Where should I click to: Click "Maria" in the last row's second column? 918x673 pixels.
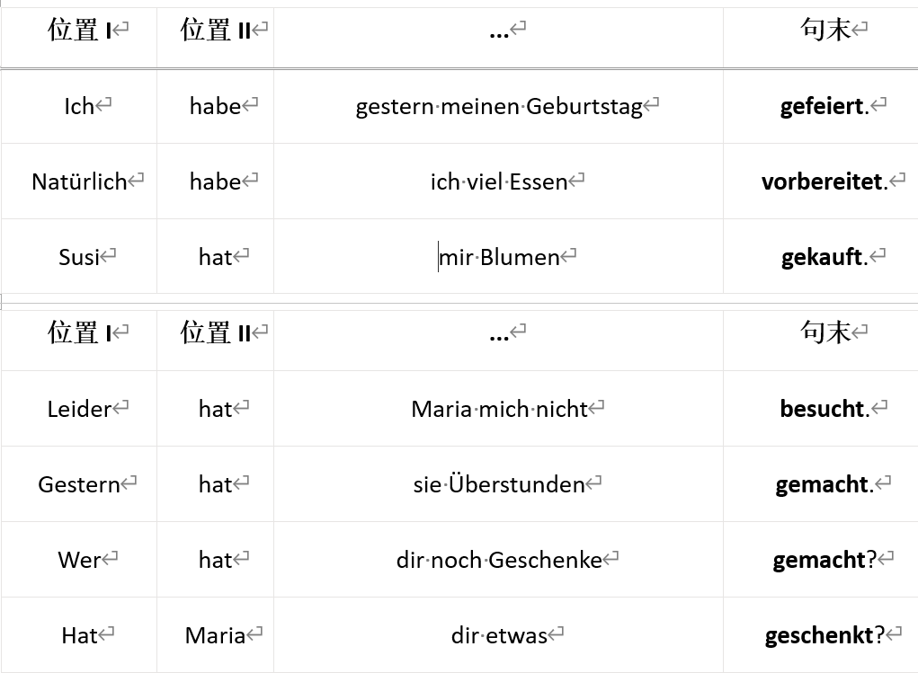215,636
